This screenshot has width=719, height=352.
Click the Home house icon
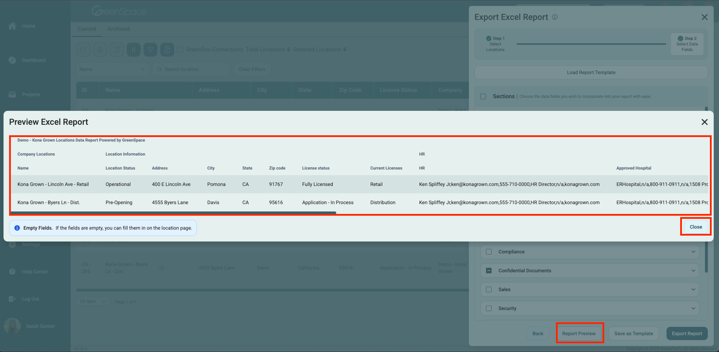point(12,26)
